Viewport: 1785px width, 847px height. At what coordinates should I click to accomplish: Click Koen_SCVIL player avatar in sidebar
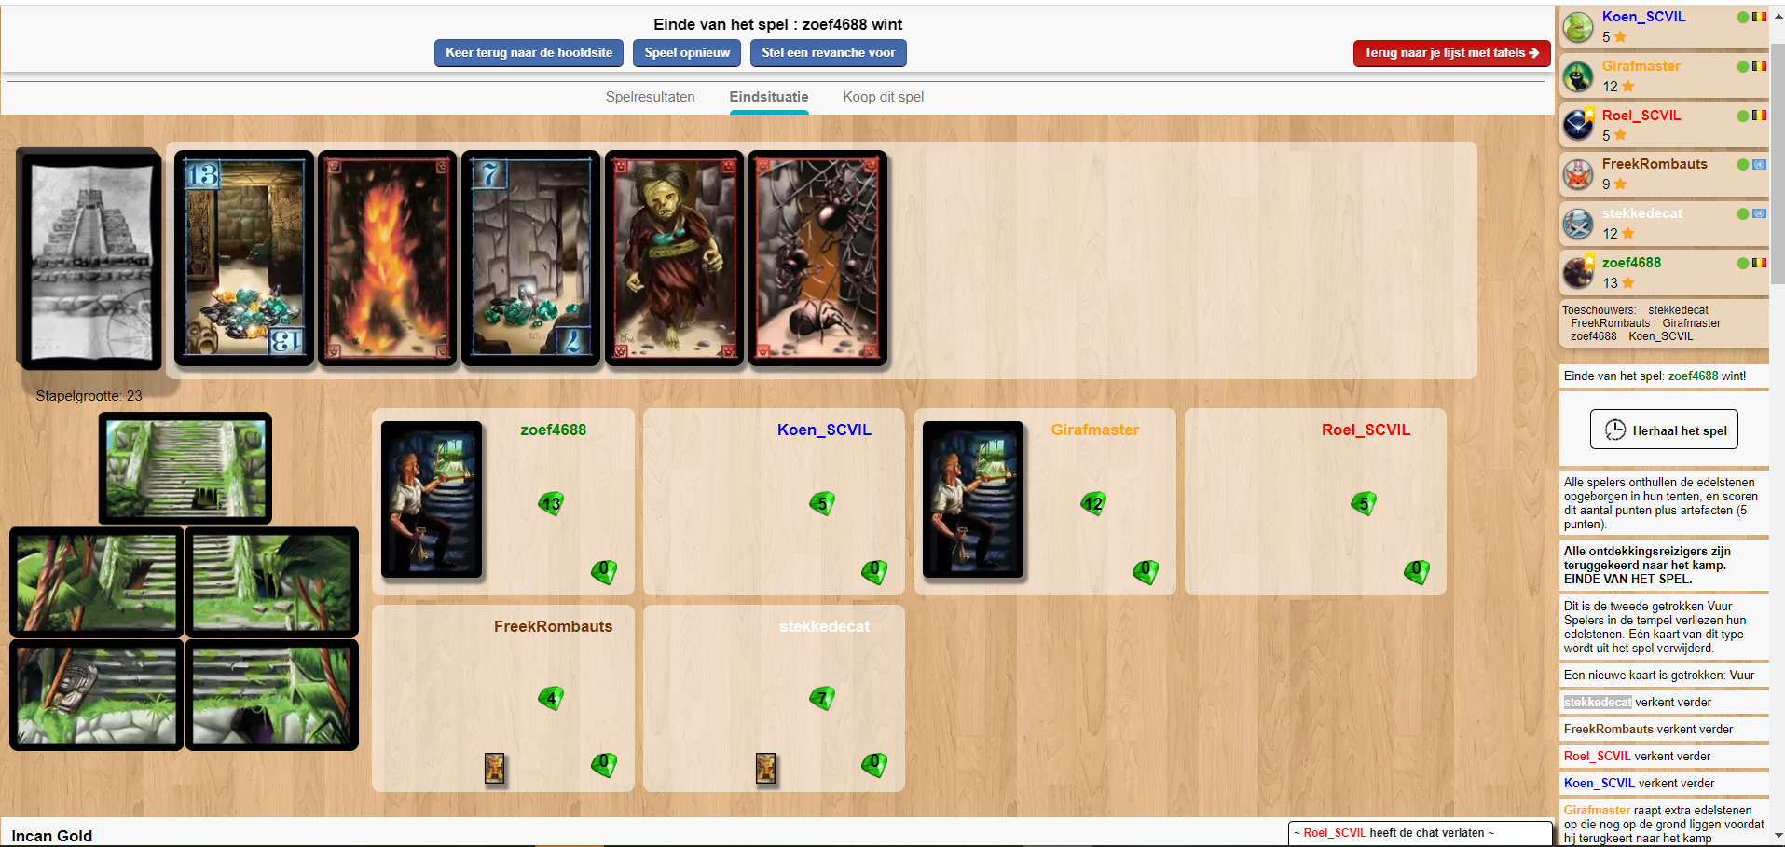pos(1578,27)
